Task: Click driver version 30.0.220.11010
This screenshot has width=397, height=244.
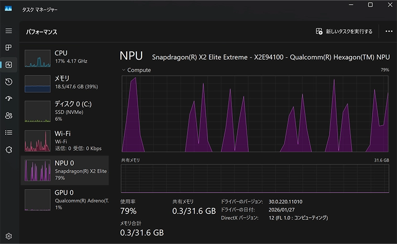Action: [x=286, y=202]
